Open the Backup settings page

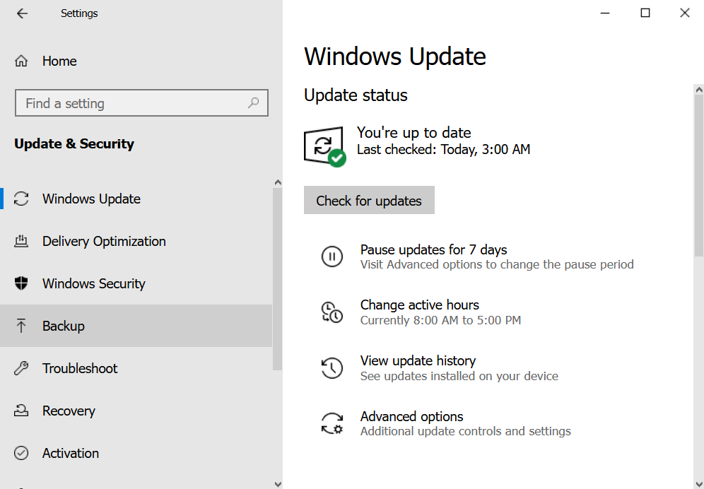pyautogui.click(x=64, y=326)
